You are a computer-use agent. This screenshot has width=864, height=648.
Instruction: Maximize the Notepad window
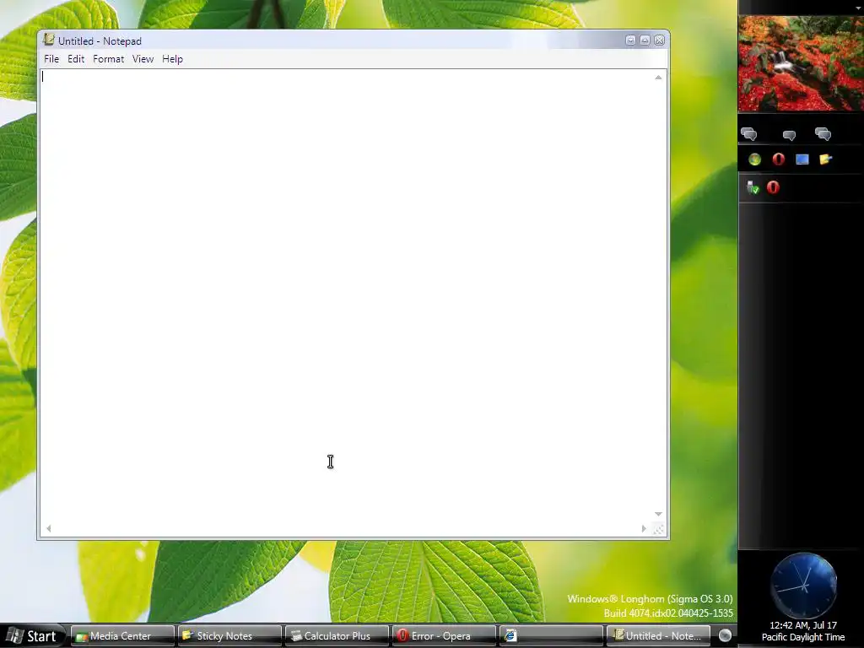(x=645, y=40)
